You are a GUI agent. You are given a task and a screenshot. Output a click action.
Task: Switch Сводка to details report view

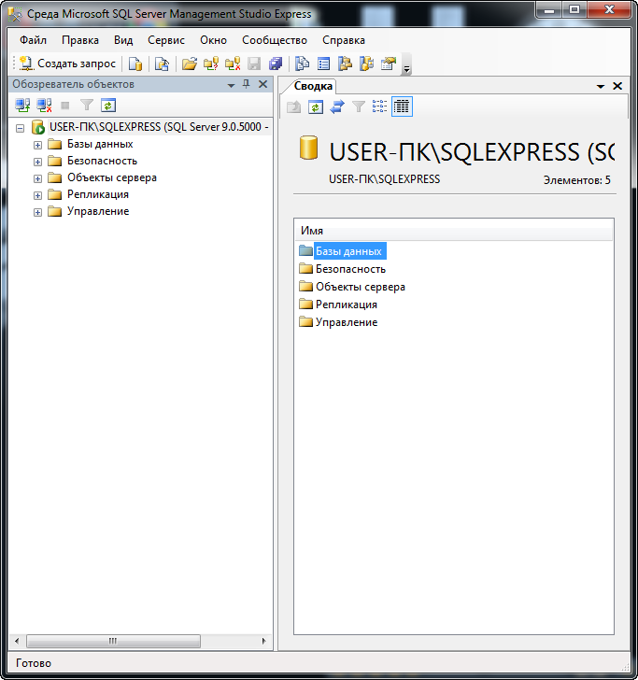402,106
